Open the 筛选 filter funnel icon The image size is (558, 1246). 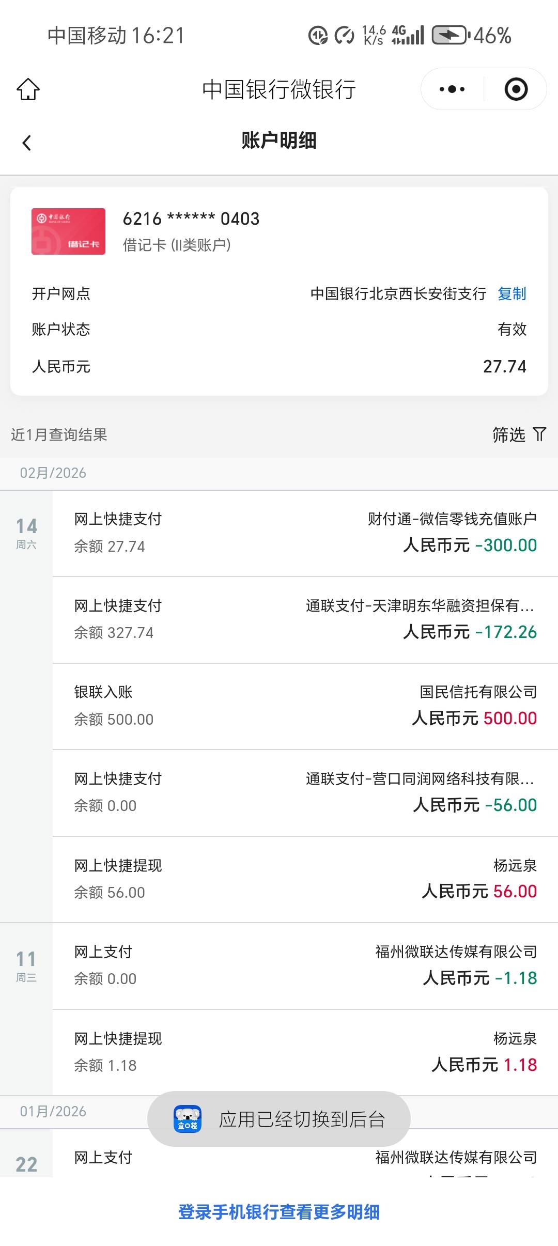tap(539, 434)
